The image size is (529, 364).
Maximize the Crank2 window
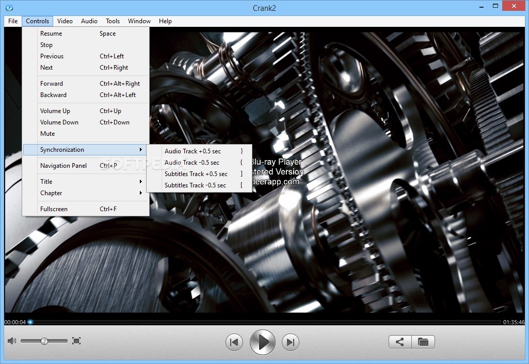[495, 6]
